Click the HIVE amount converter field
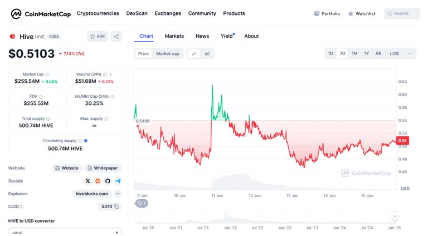 click(65, 232)
